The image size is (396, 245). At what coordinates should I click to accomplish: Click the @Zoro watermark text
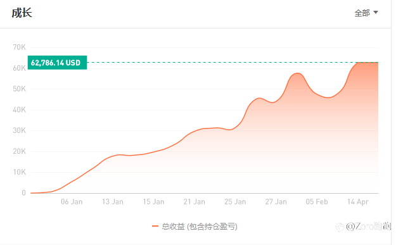[x=368, y=227]
